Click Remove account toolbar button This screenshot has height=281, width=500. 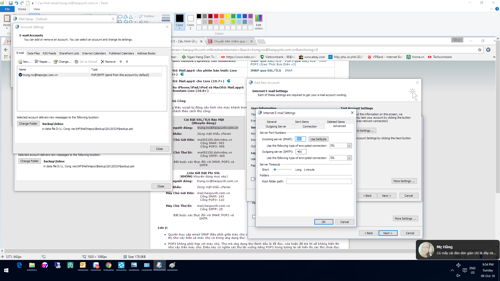pyautogui.click(x=108, y=62)
